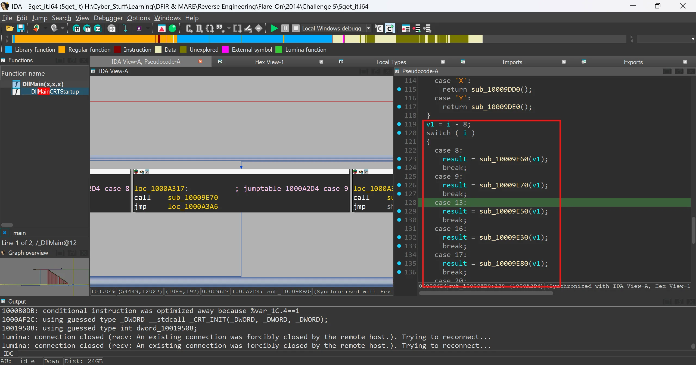Image resolution: width=696 pixels, height=365 pixels.
Task: Toggle breakpoint dot at line 123
Action: click(x=399, y=159)
